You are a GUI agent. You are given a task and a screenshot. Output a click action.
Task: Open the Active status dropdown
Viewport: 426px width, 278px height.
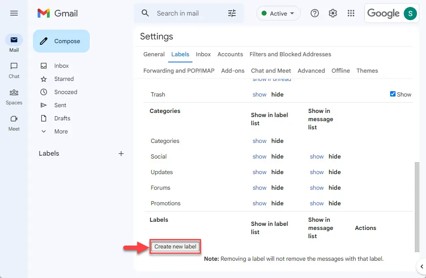pos(278,13)
